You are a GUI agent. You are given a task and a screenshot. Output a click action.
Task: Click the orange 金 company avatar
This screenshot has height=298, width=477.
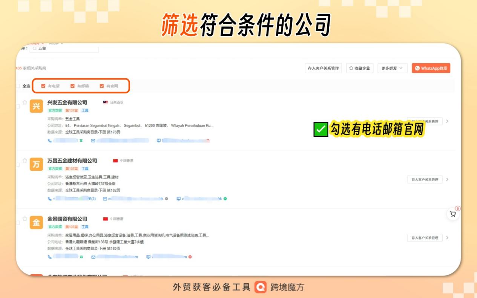pyautogui.click(x=36, y=223)
